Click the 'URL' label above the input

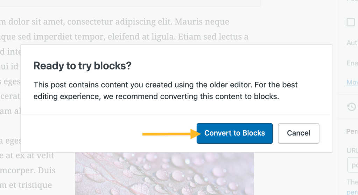pyautogui.click(x=352, y=151)
